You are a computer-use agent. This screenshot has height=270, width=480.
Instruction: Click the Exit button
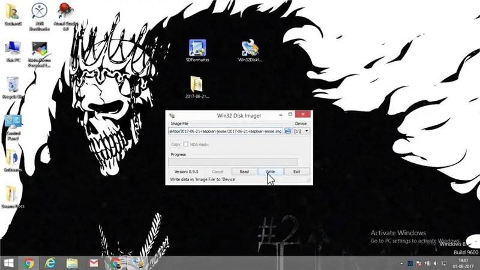tap(296, 172)
